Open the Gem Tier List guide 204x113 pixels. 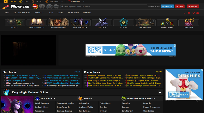coord(127,111)
